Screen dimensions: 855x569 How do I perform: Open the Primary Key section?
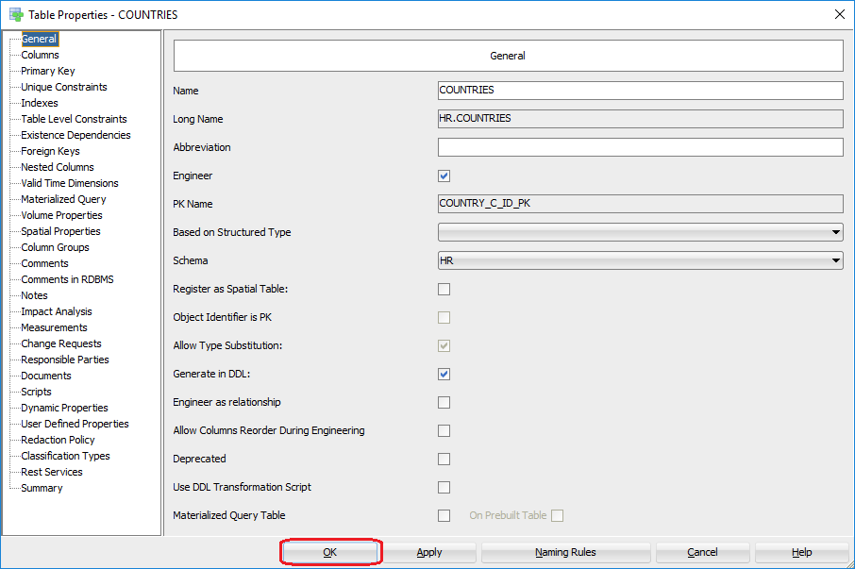coord(47,71)
